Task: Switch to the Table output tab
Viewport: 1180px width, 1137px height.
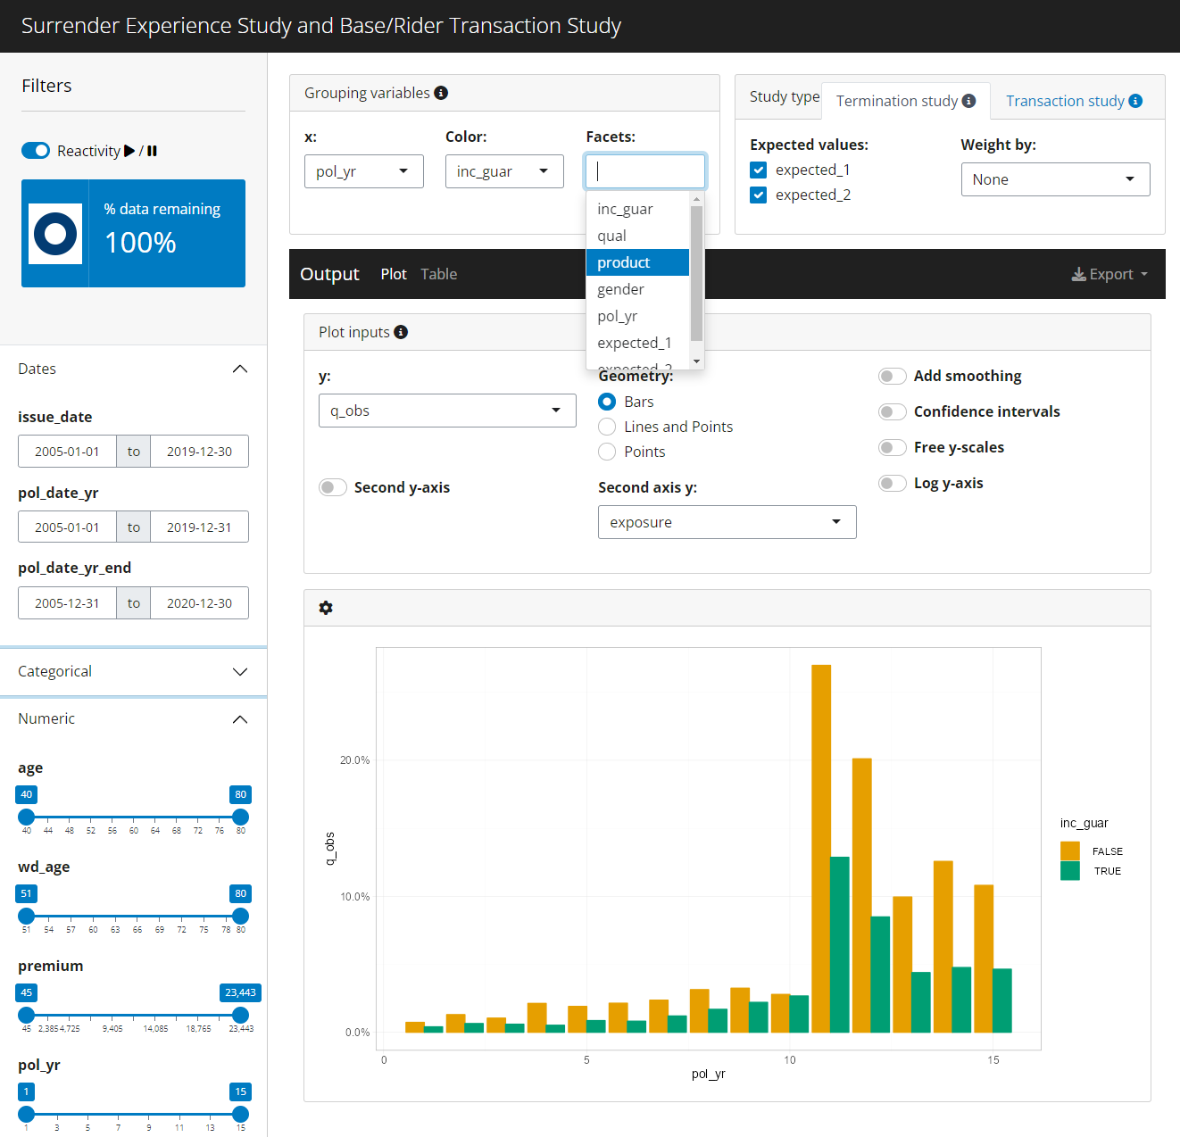Action: pos(438,274)
